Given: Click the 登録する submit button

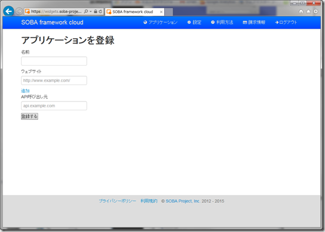Looking at the screenshot, I should tap(29, 116).
